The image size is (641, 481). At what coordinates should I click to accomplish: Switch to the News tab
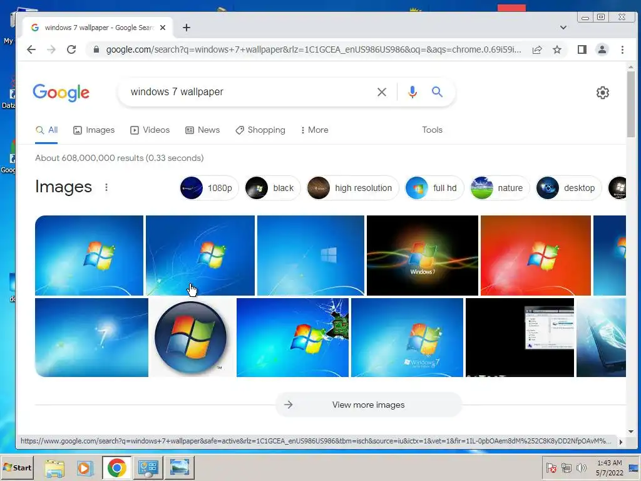(x=203, y=130)
